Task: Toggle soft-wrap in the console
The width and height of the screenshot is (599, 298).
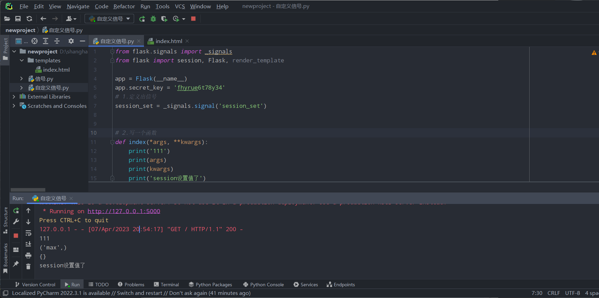Action: tap(28, 233)
